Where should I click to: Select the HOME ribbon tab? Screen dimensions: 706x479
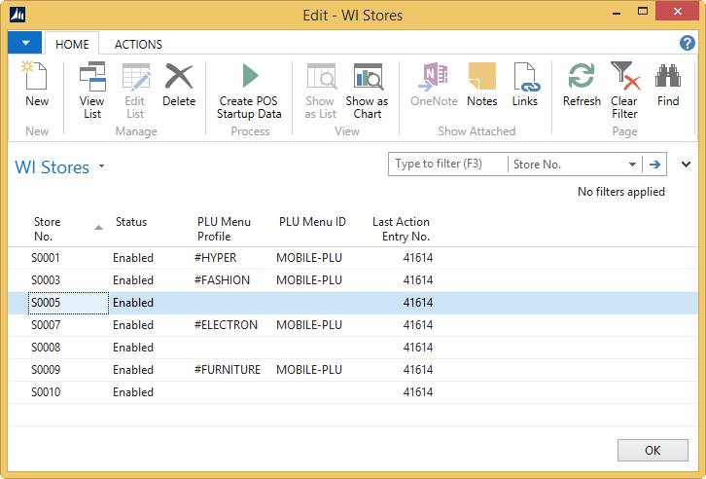(x=72, y=44)
